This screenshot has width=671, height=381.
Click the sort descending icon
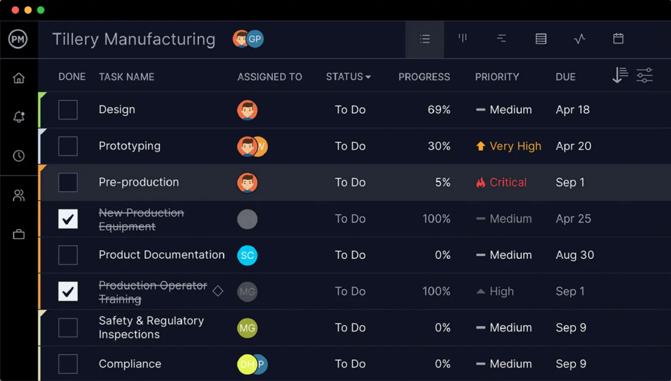tap(620, 75)
